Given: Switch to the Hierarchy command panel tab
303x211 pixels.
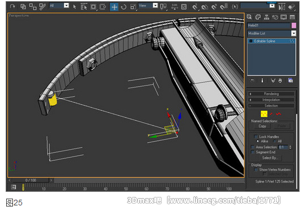Looking at the screenshot, I should (x=266, y=17).
